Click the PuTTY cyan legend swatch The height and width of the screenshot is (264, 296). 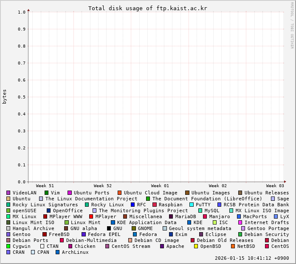(x=192, y=205)
